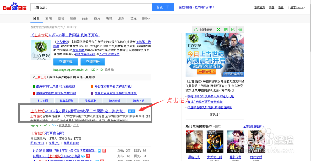Click the 全部热门网游>> link
This screenshot has height=161, width=311.
pos(254,126)
